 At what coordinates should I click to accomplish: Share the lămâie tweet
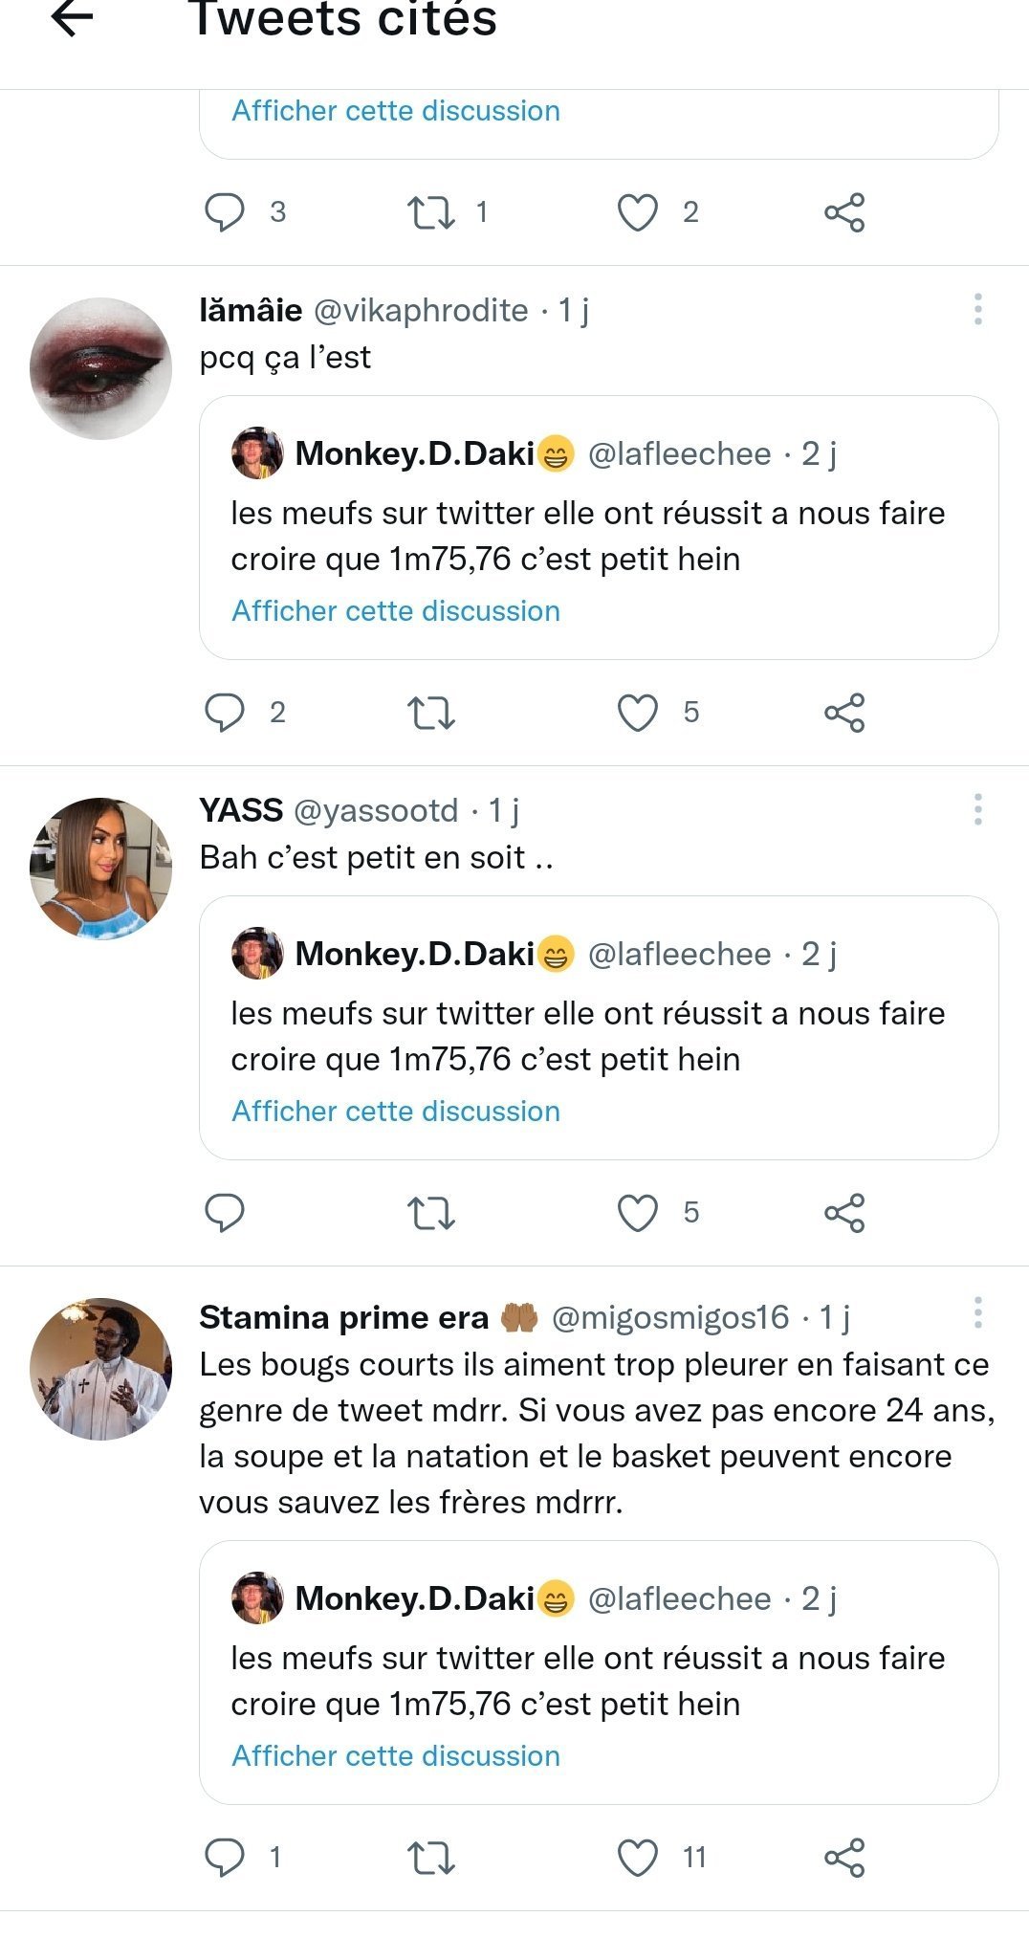coord(844,713)
